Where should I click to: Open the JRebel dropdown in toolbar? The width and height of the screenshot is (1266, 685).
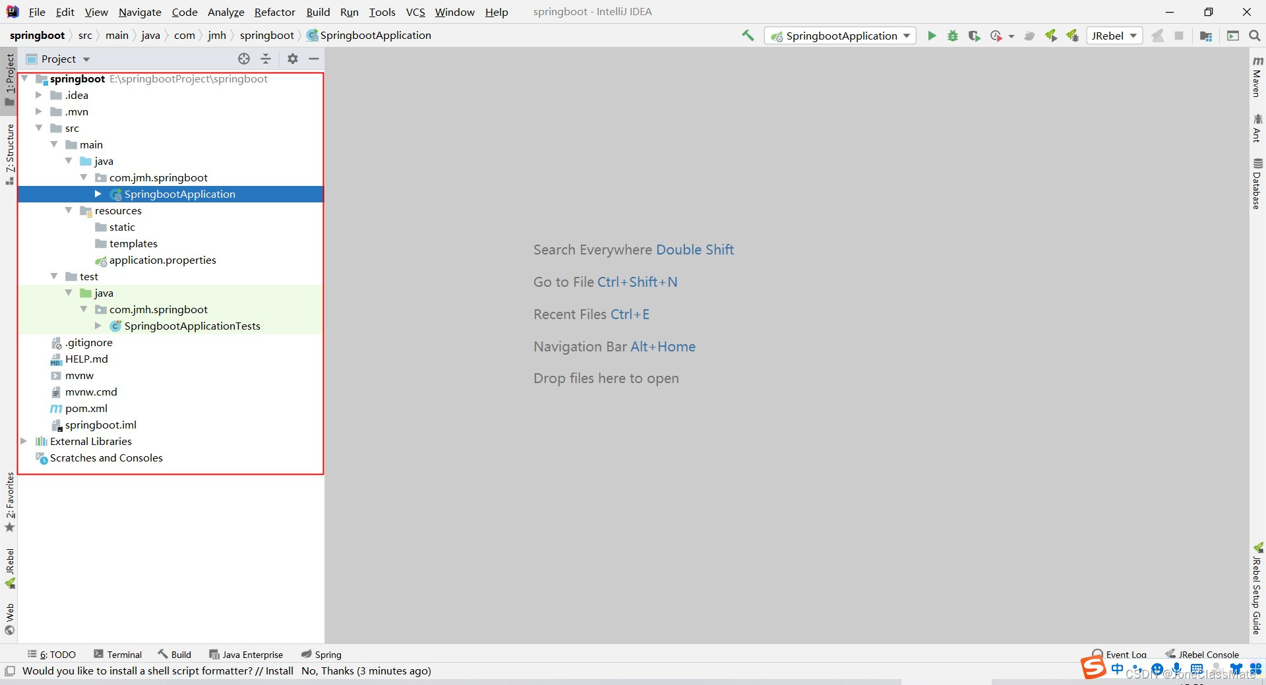click(x=1114, y=36)
